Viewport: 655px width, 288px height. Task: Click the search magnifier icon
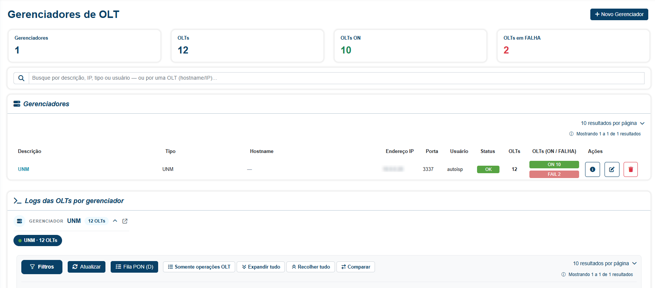(x=21, y=78)
